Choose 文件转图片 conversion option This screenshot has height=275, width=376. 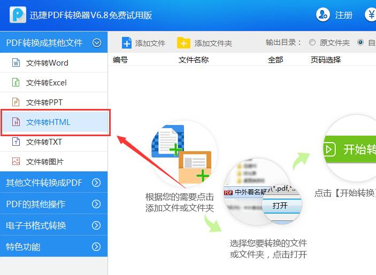tap(53, 162)
